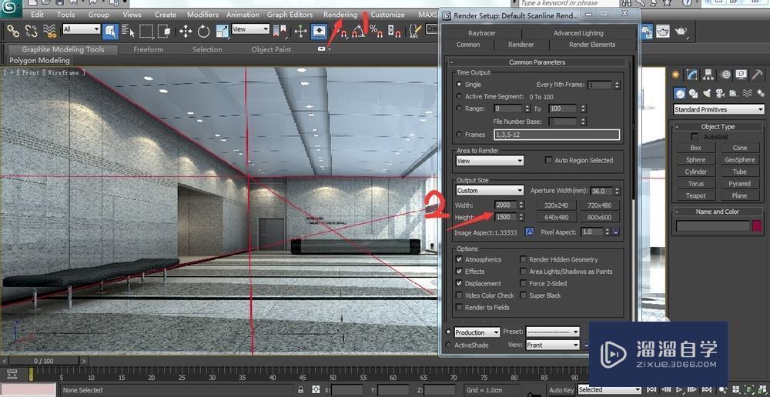Toggle the Keyboard Shortcut Override icon
Image resolution: width=770 pixels, height=397 pixels.
click(320, 32)
